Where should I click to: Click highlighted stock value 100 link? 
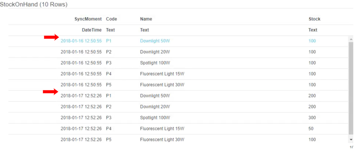click(x=312, y=41)
